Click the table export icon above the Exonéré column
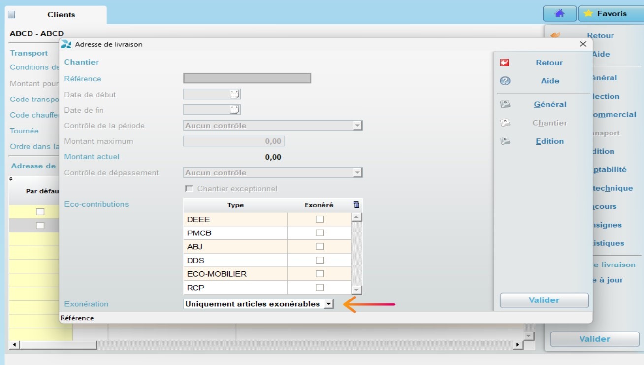Image resolution: width=644 pixels, height=365 pixels. [356, 204]
